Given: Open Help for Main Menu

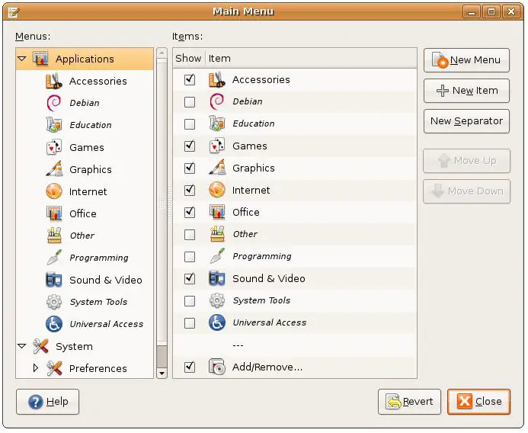Looking at the screenshot, I should (47, 402).
